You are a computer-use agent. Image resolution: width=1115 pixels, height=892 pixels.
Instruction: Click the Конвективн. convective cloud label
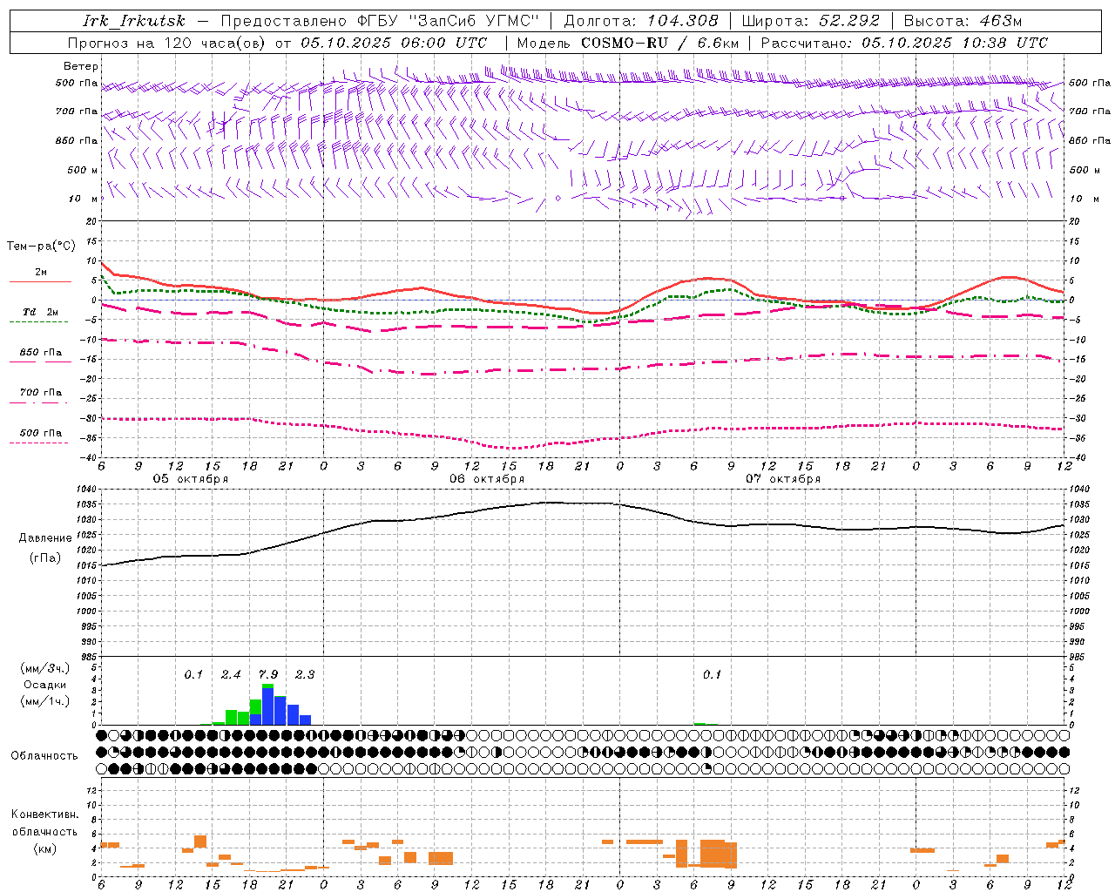pyautogui.click(x=44, y=814)
